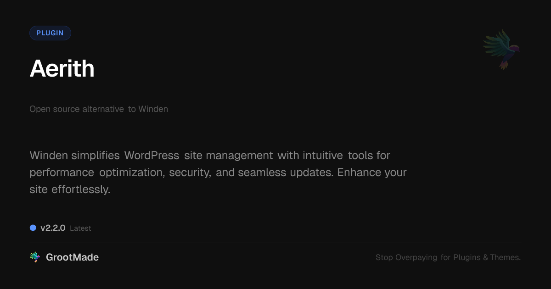Click the word WordPress in the description
The width and height of the screenshot is (551, 289).
152,156
